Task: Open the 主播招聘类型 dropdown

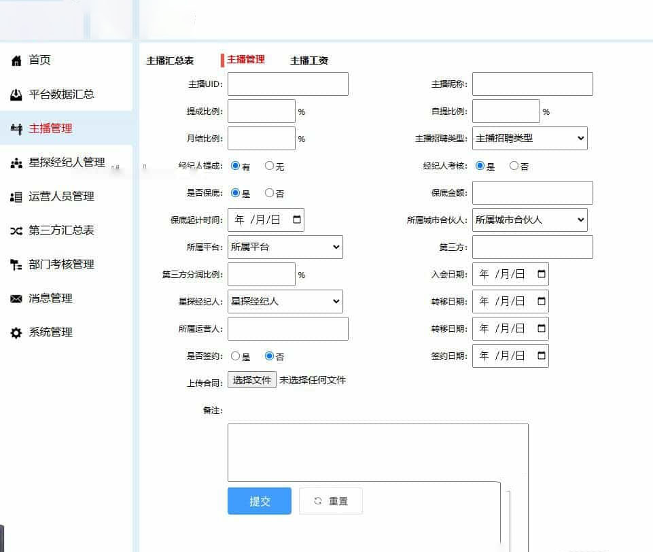Action: [530, 138]
